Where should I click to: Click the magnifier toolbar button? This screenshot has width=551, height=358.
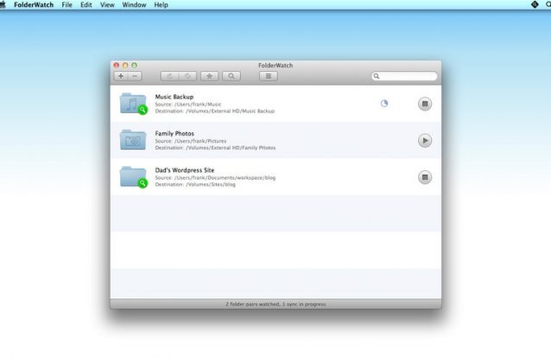(231, 76)
